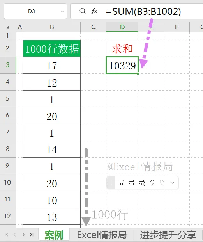Click cell B3 containing 17
The width and height of the screenshot is (203, 242).
point(52,65)
